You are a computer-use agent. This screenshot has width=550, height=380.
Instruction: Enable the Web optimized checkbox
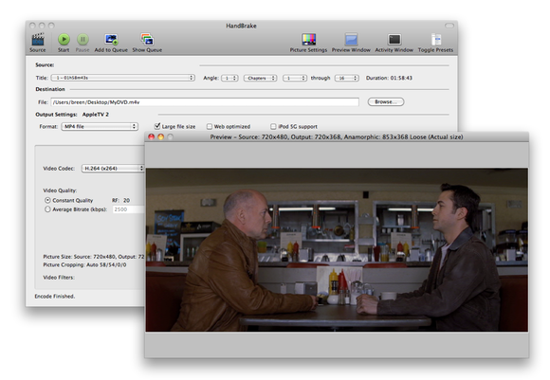[x=210, y=126]
